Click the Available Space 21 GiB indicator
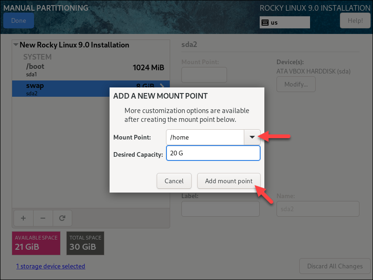The width and height of the screenshot is (373, 280). click(x=36, y=243)
